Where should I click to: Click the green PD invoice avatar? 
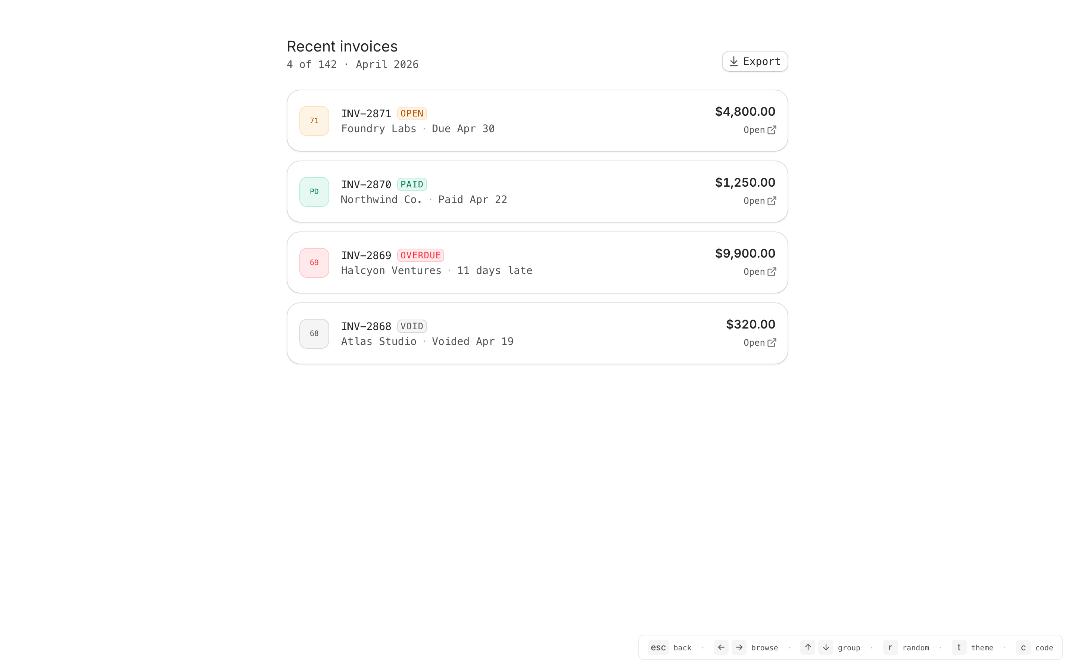click(x=314, y=192)
